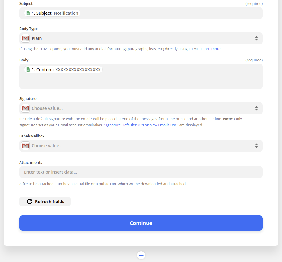This screenshot has width=282, height=262.
Task: Click the plus icon to add step
Action: pyautogui.click(x=141, y=255)
